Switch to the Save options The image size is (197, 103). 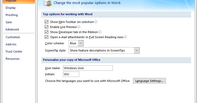tap(9, 22)
